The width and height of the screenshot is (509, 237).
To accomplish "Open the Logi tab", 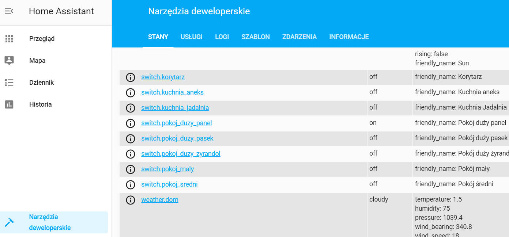I will (x=222, y=37).
